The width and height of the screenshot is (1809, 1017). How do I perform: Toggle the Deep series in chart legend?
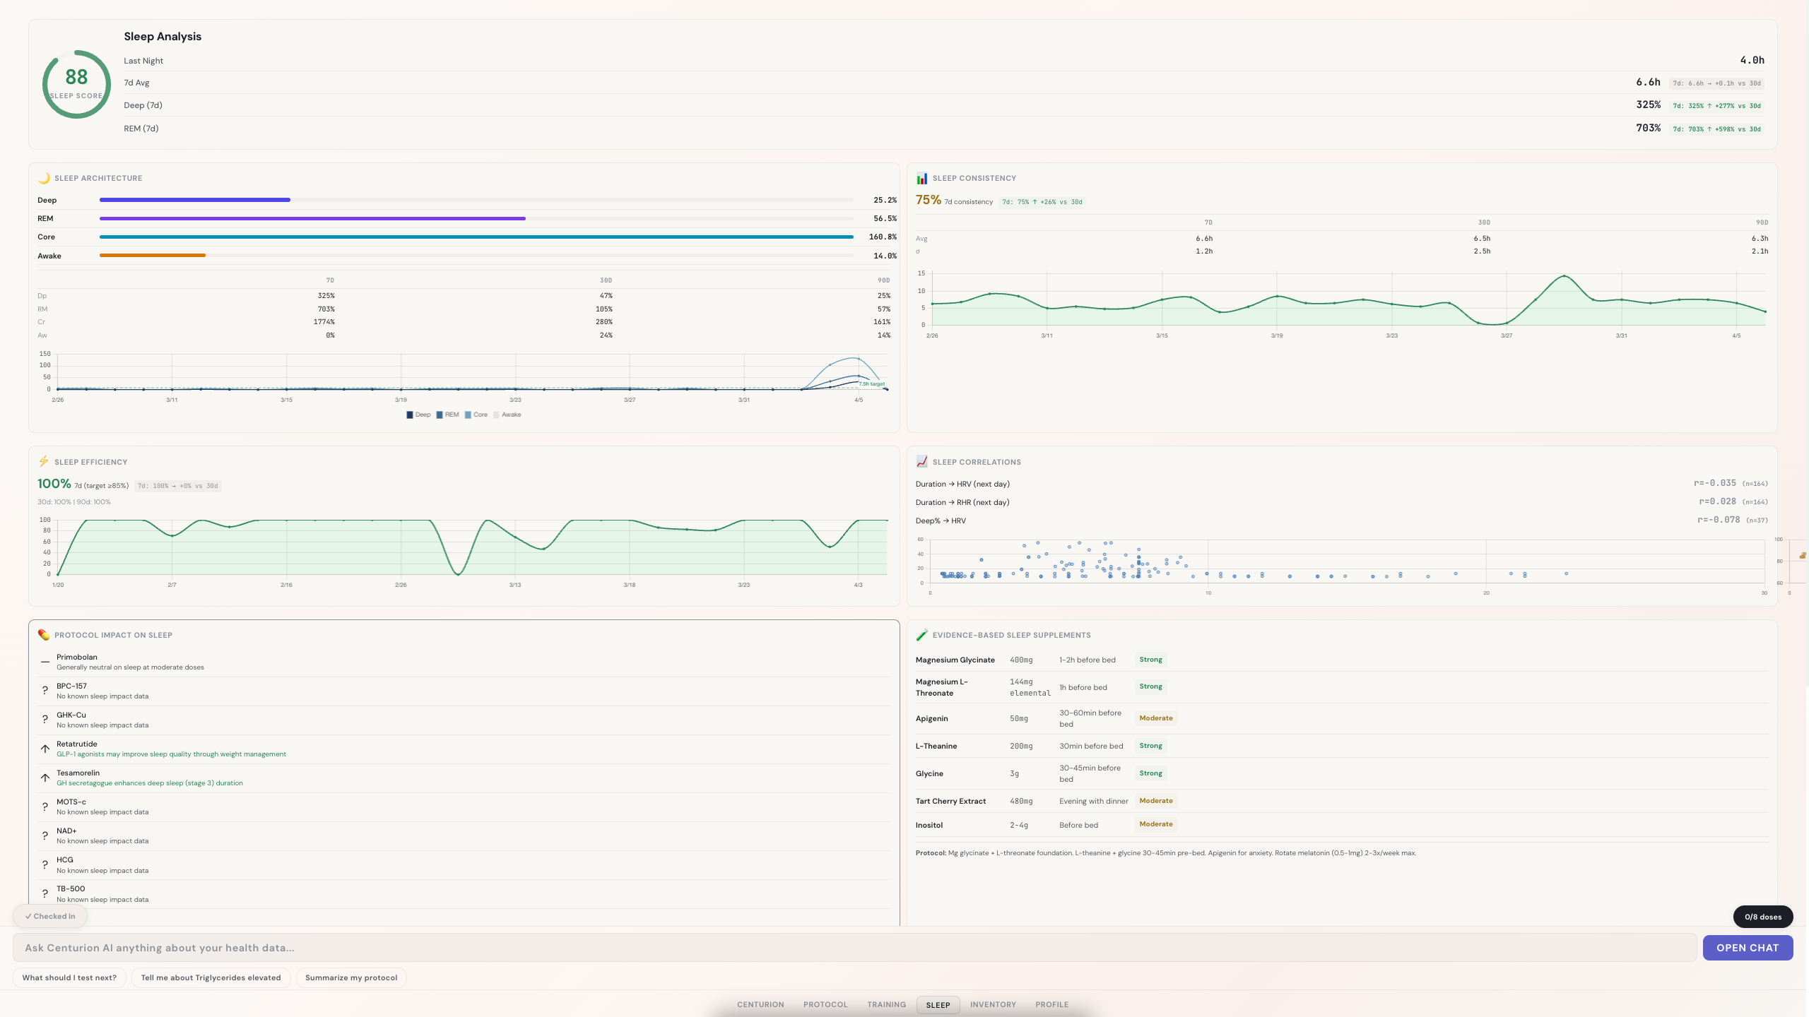click(418, 415)
